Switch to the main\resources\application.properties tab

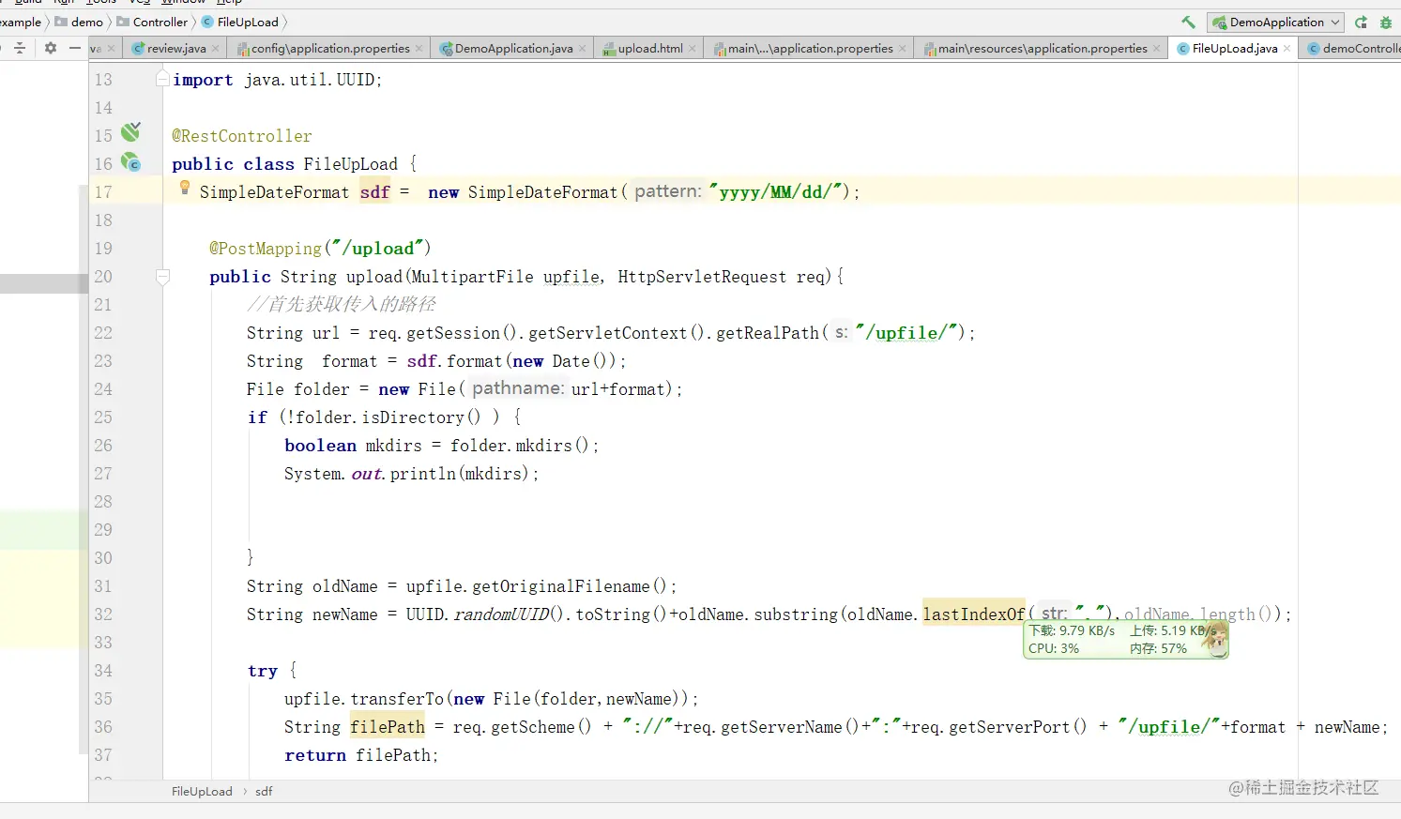click(x=1043, y=49)
